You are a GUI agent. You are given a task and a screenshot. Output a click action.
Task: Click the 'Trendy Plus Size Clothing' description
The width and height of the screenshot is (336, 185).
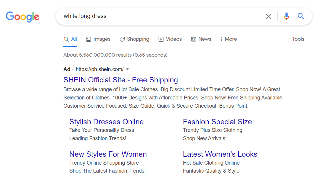pos(213,130)
